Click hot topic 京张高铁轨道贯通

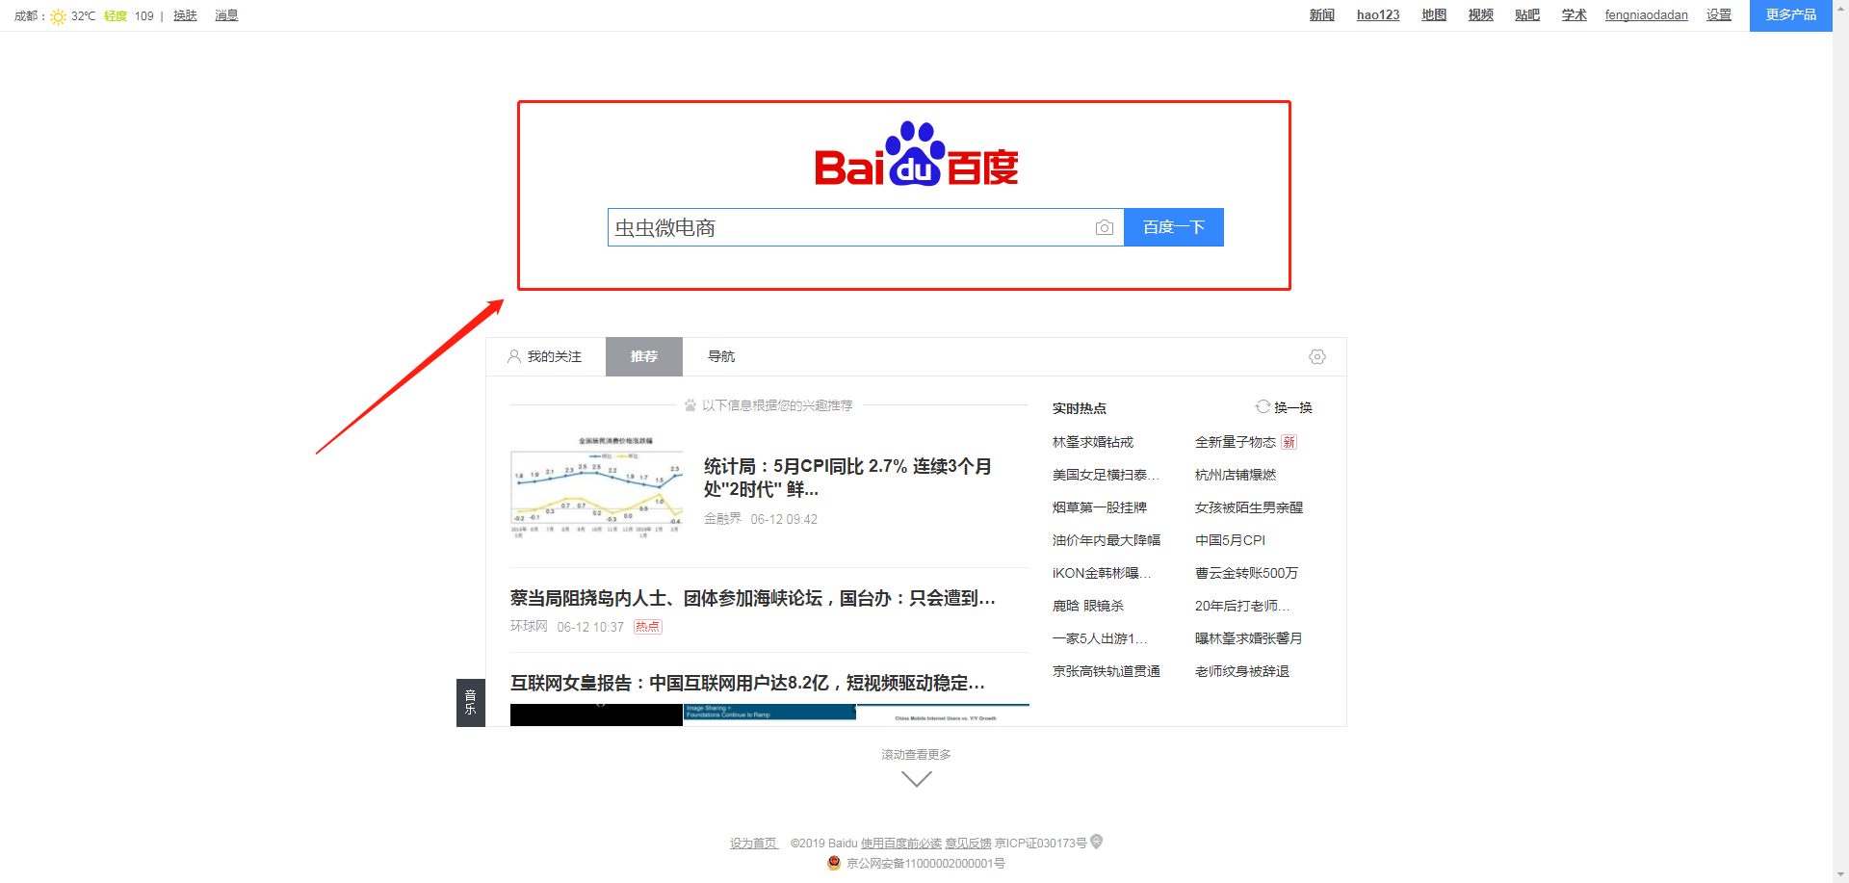tap(1107, 671)
